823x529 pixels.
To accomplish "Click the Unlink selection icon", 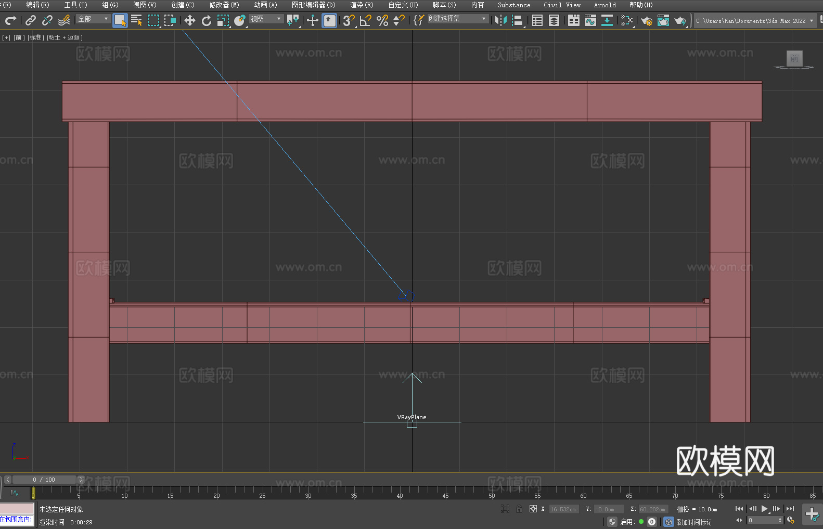I will (x=47, y=20).
